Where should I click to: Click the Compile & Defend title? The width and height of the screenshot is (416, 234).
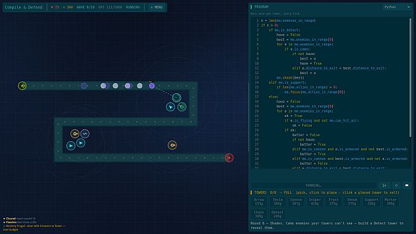click(x=24, y=8)
